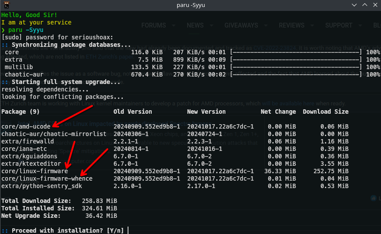Expand the FORUMS dropdown arrow
The image size is (381, 234).
174,25
